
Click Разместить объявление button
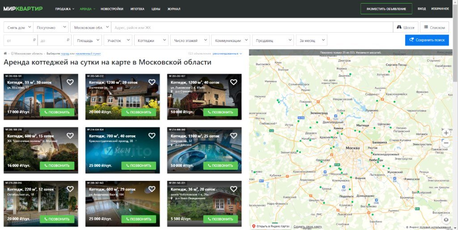[386, 9]
